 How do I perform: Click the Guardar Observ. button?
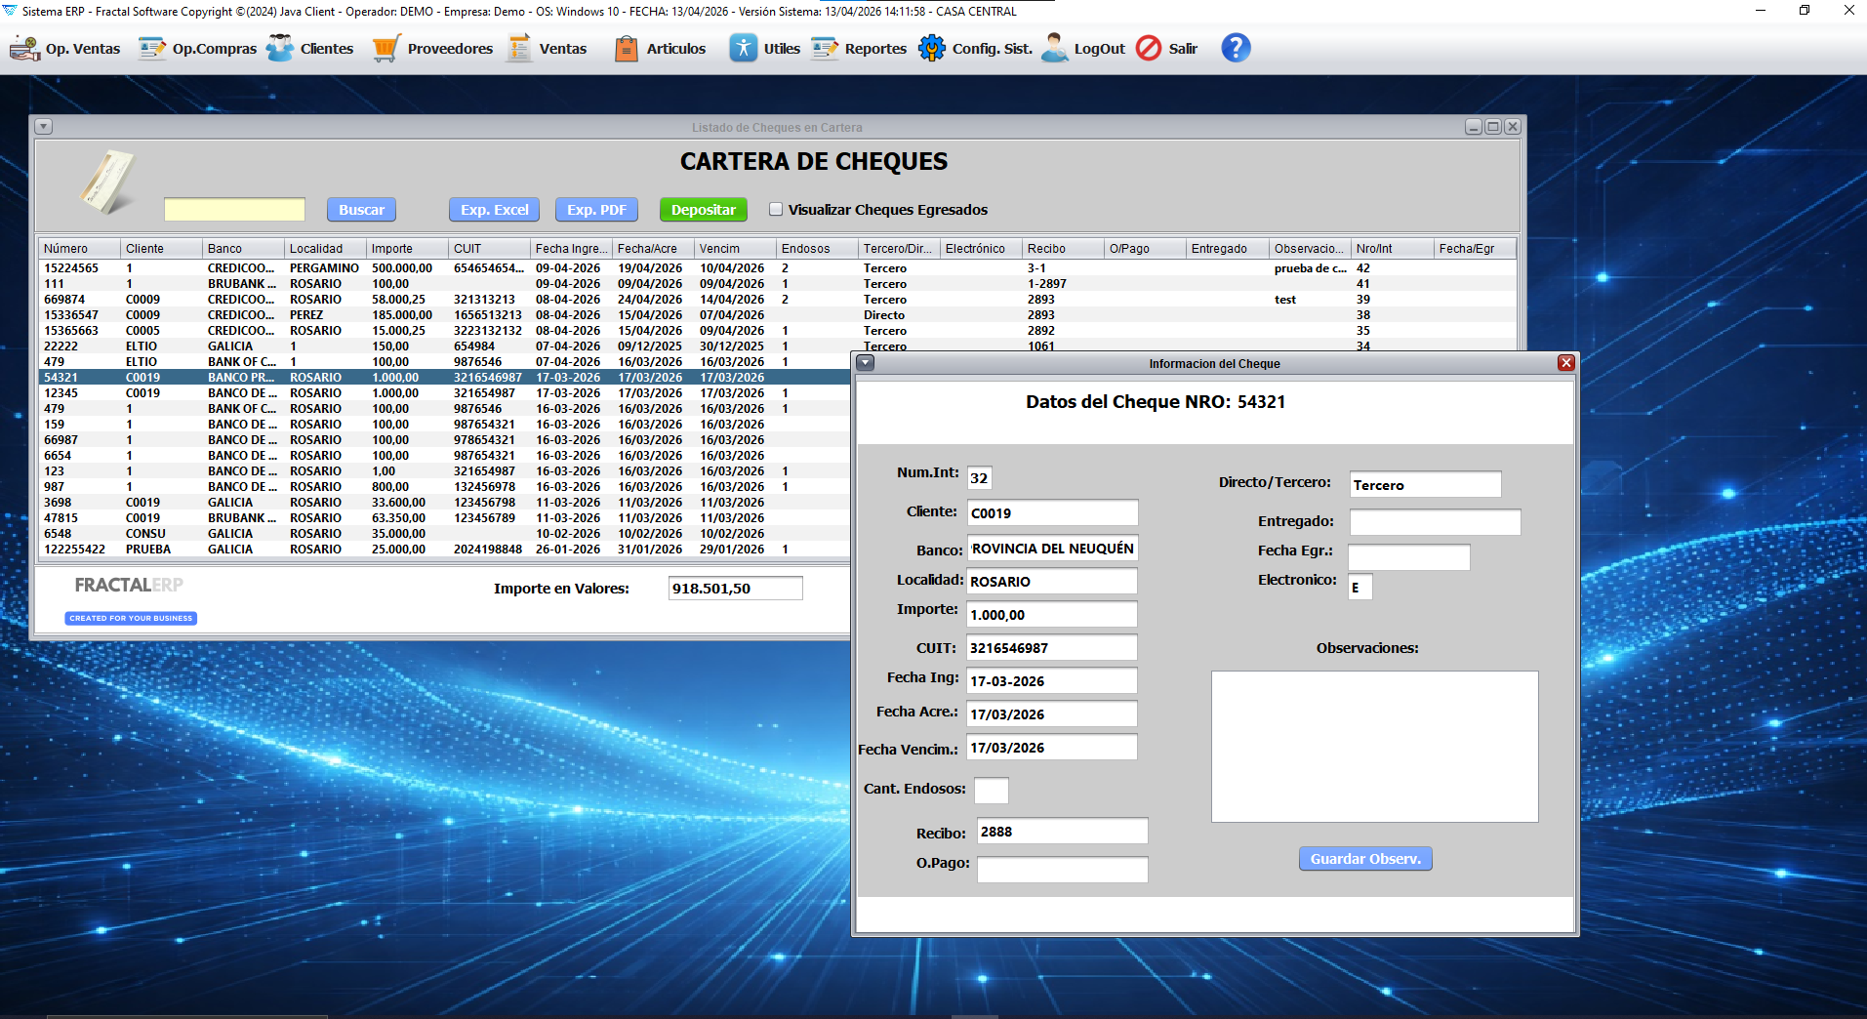point(1365,859)
